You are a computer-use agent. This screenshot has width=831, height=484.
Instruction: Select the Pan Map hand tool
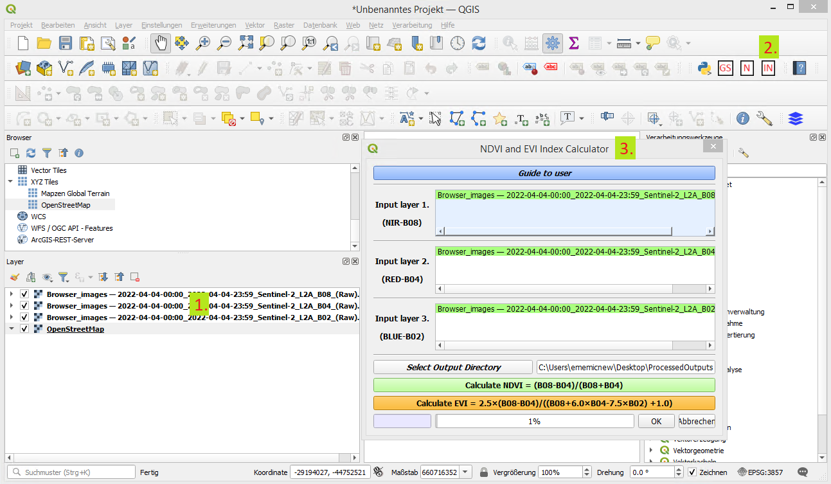point(161,43)
